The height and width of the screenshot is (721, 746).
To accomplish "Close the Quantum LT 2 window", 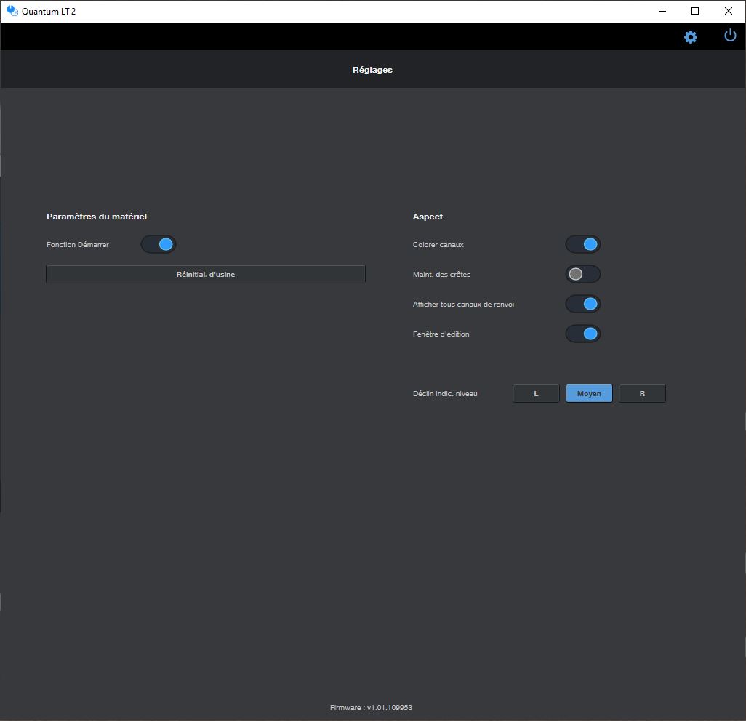I will pyautogui.click(x=729, y=11).
